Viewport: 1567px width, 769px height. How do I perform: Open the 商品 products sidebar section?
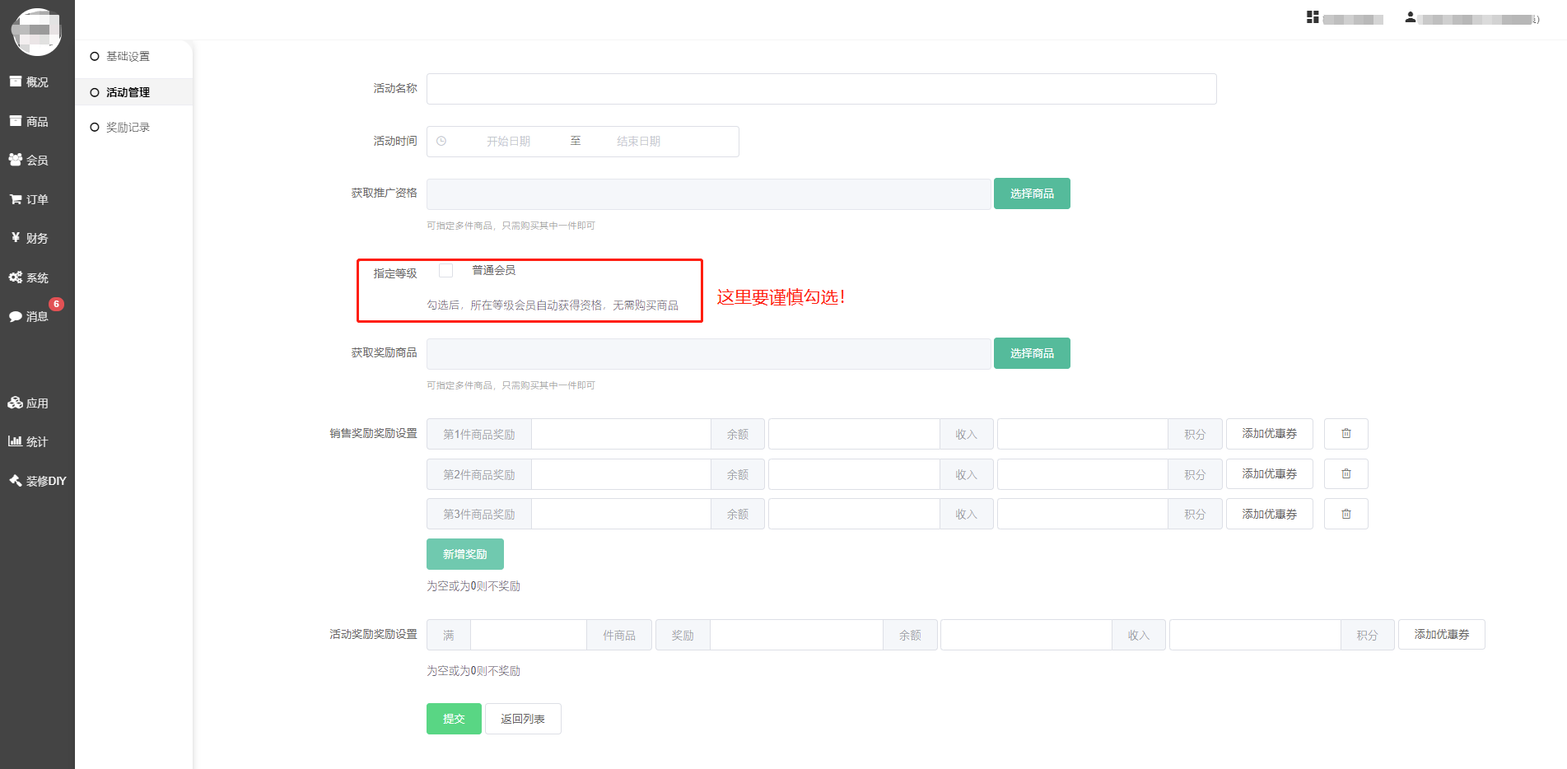29,122
